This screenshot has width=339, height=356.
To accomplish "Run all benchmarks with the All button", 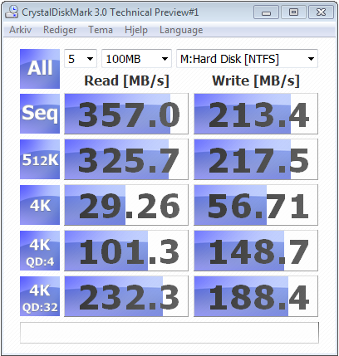I will coord(40,69).
